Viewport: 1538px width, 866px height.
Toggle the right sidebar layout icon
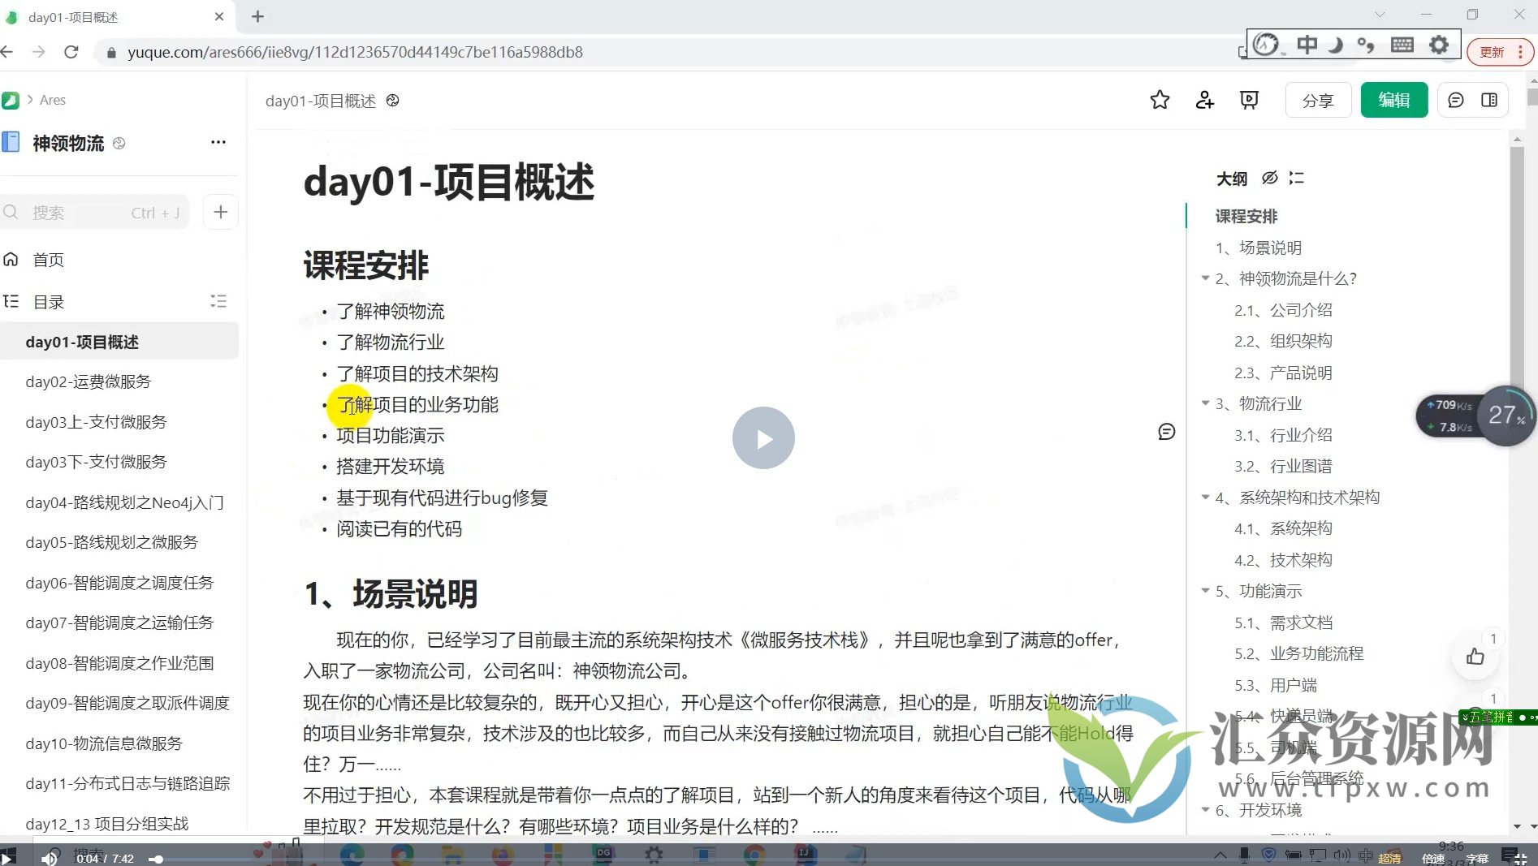click(1489, 100)
